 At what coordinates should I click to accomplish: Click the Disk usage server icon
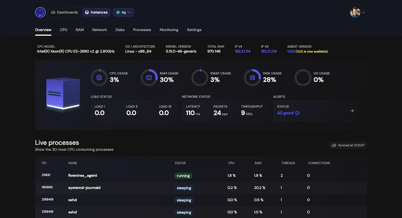tap(252, 78)
